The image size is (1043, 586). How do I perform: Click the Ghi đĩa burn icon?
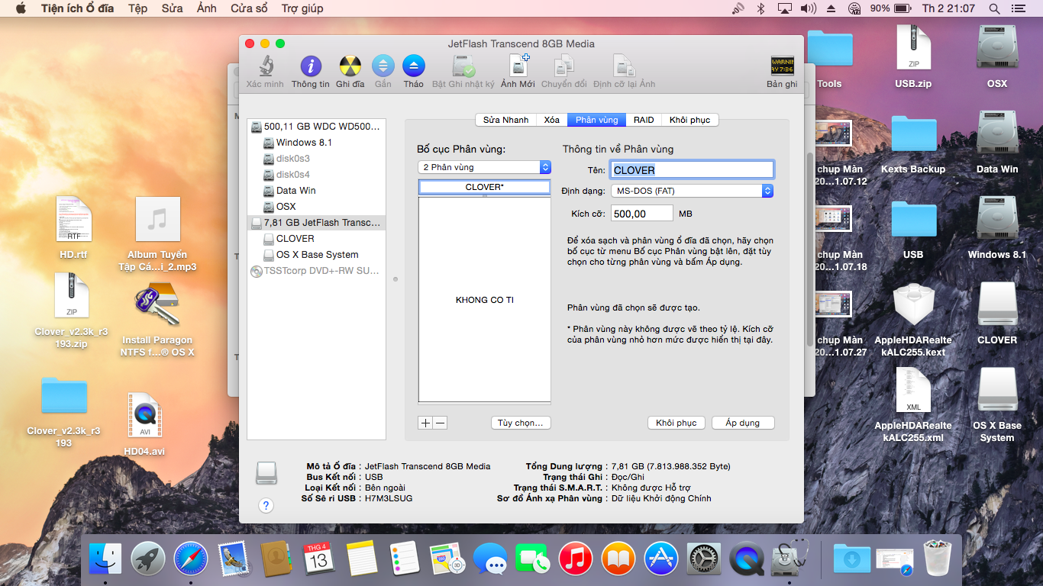pyautogui.click(x=350, y=66)
